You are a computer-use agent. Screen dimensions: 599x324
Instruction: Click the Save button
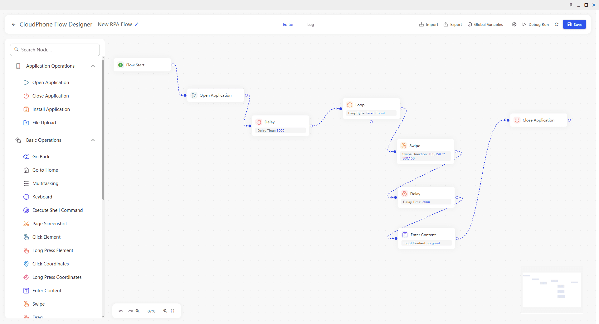pyautogui.click(x=574, y=24)
